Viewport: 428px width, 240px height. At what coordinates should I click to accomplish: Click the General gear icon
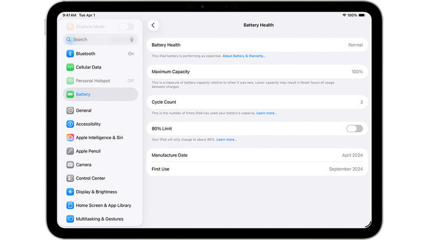(70, 111)
